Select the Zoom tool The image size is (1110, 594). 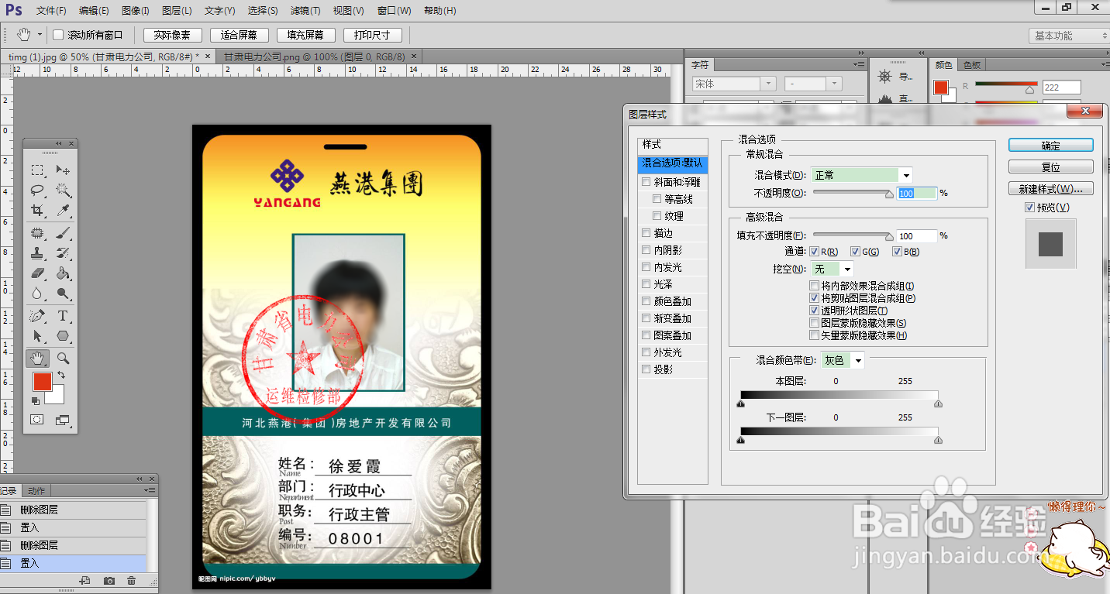[64, 359]
